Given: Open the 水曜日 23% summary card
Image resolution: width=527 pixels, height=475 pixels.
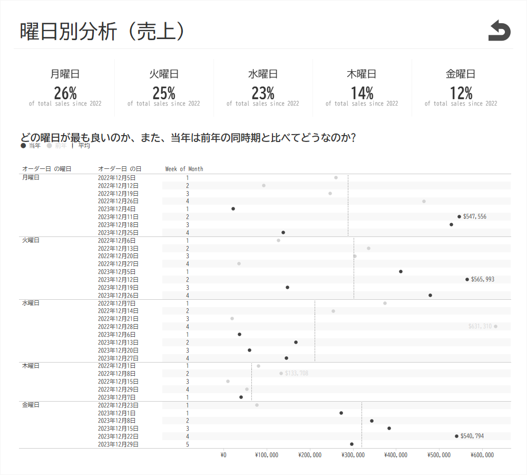Looking at the screenshot, I should pos(263,88).
